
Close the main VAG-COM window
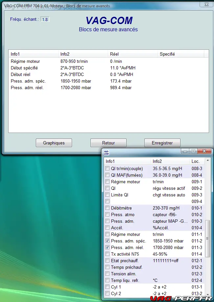[206, 4]
